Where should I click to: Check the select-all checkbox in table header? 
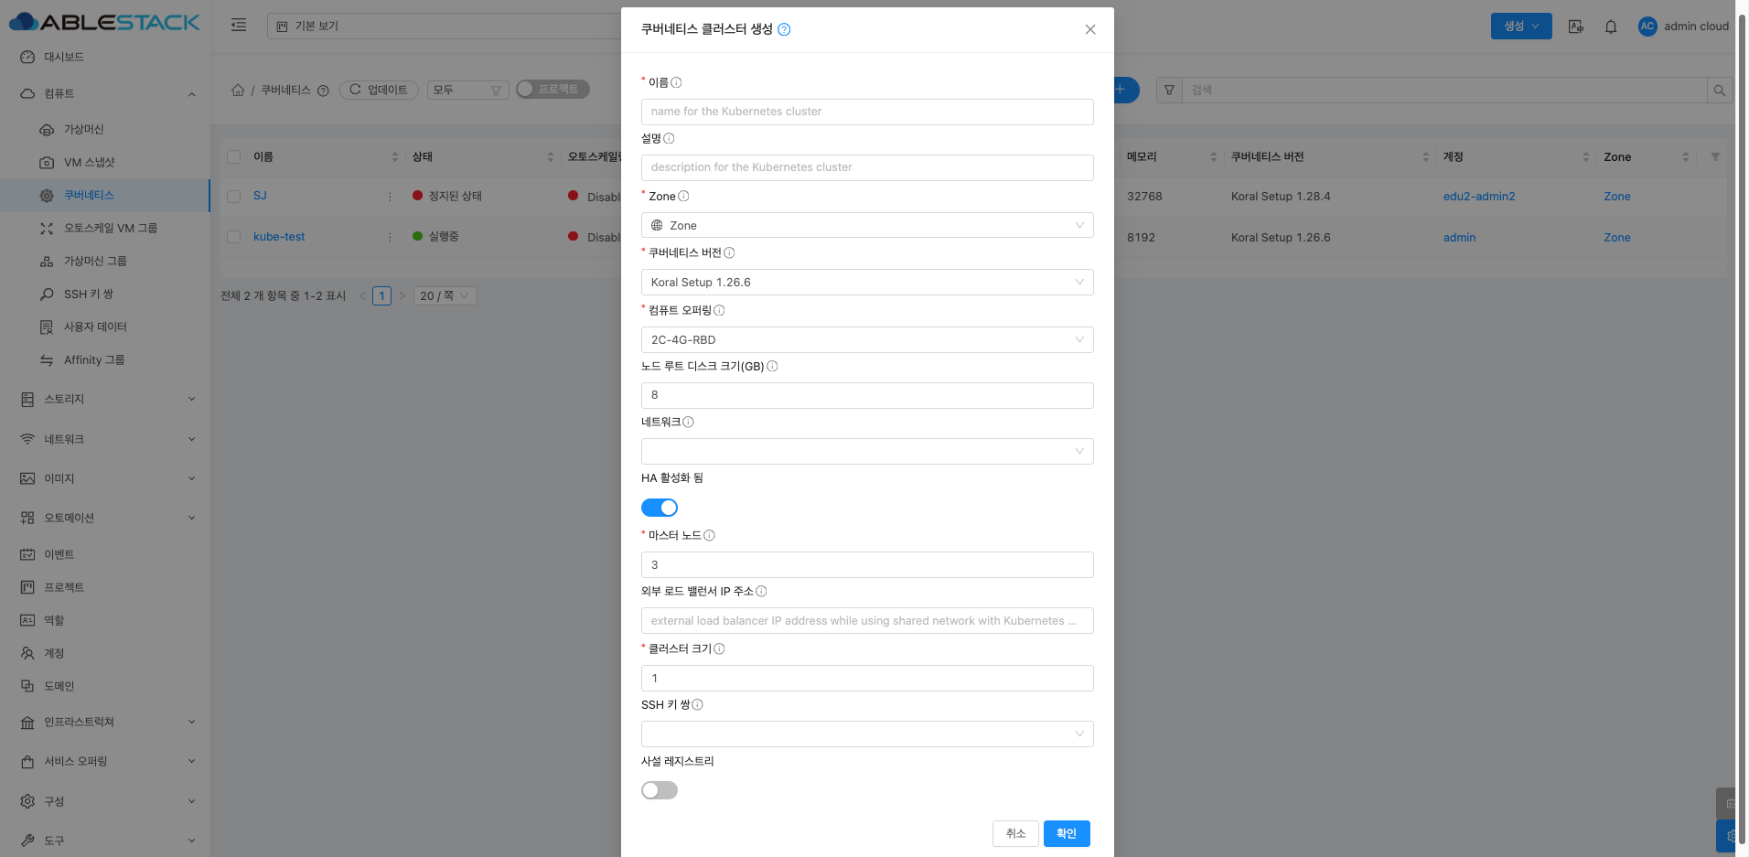tap(234, 156)
